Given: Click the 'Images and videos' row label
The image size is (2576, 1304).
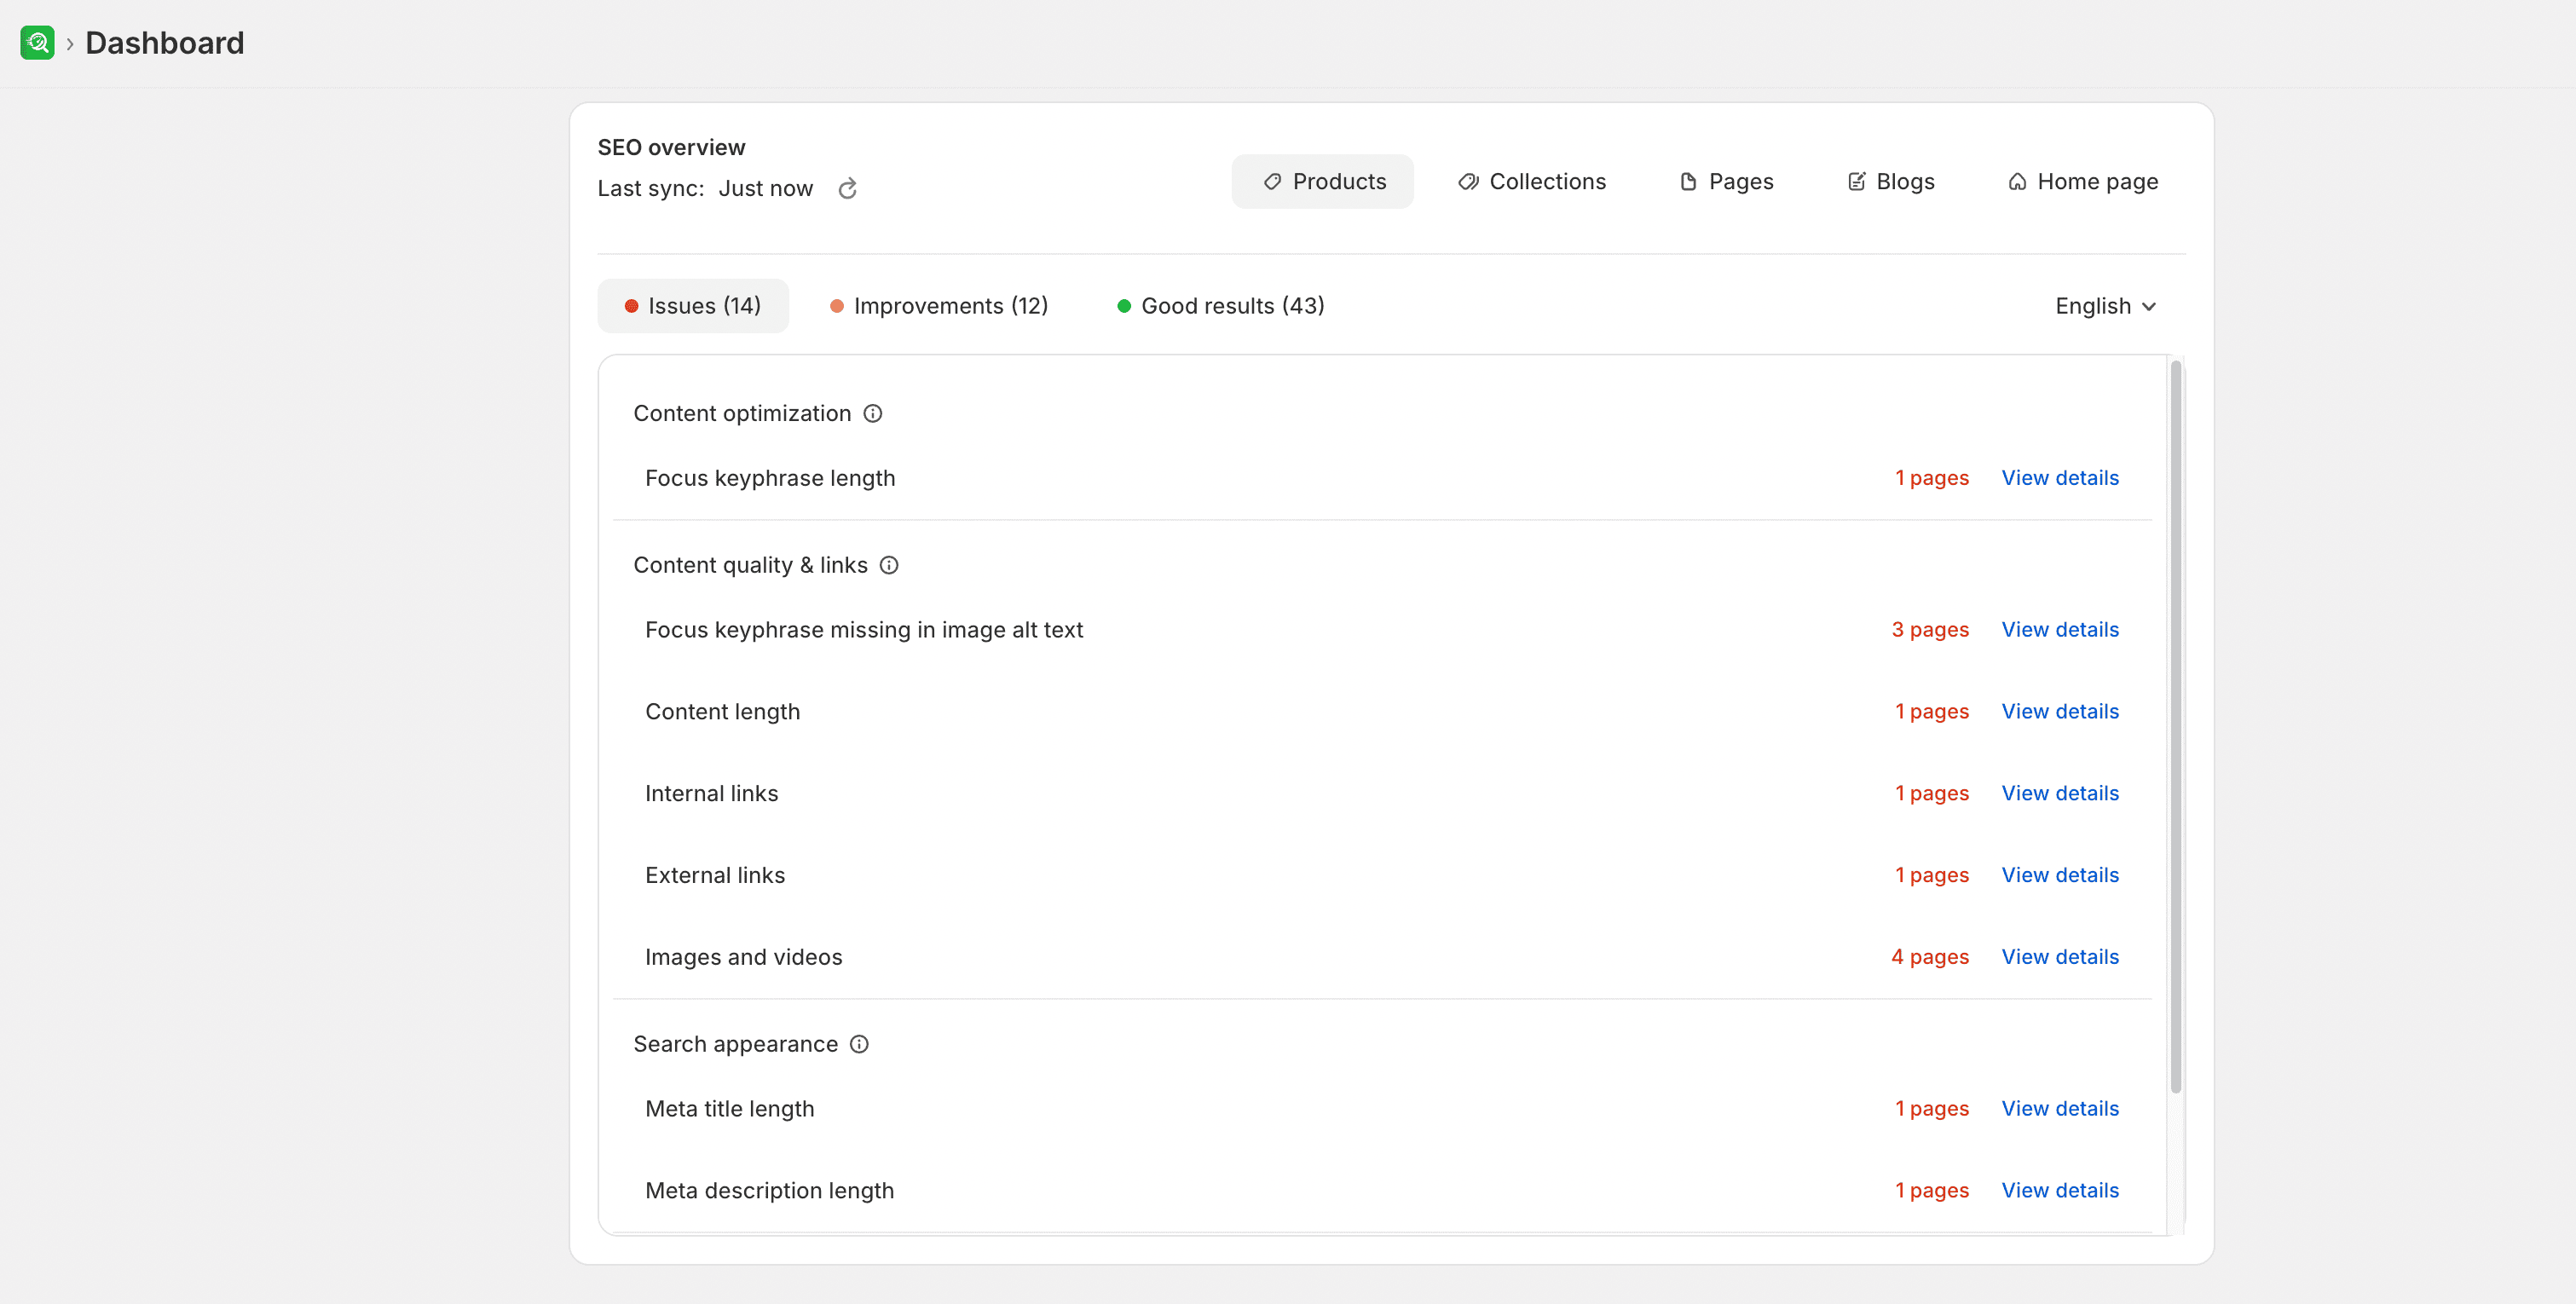Looking at the screenshot, I should click(743, 958).
